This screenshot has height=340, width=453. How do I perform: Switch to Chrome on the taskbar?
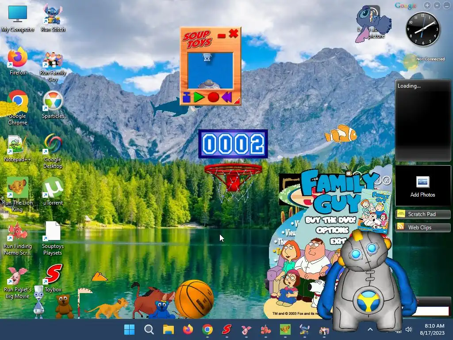coord(207,329)
